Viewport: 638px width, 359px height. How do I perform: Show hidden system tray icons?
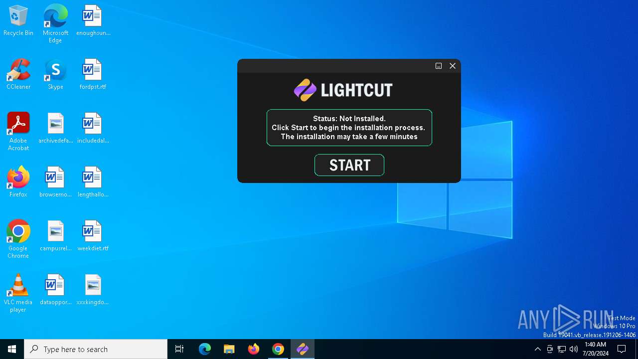coord(537,349)
